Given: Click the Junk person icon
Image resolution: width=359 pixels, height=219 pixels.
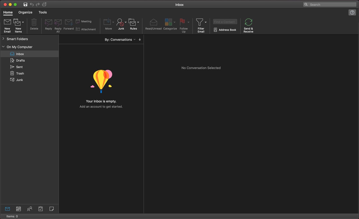Looking at the screenshot, I should click(120, 22).
